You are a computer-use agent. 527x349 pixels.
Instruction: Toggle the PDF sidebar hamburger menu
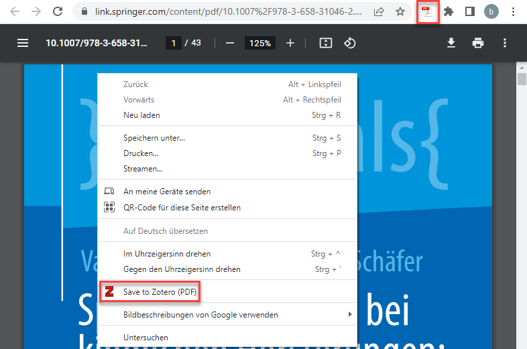tap(23, 43)
